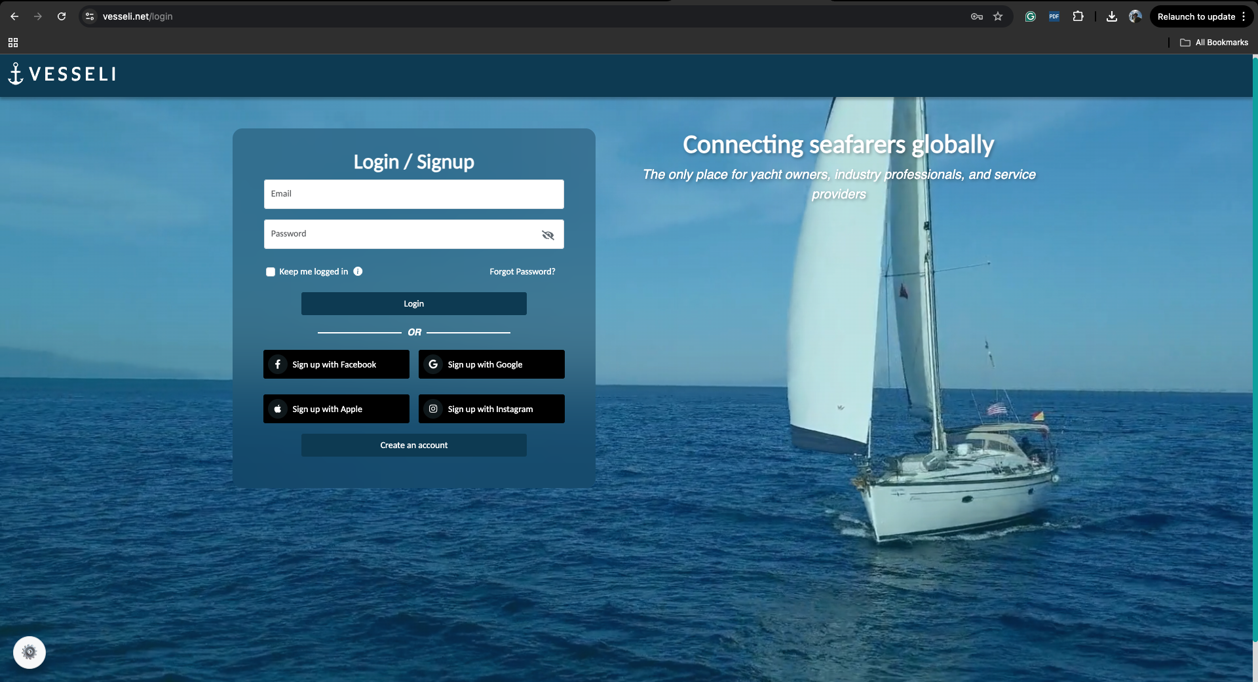The width and height of the screenshot is (1258, 682).
Task: Sign up with Google
Action: point(491,364)
